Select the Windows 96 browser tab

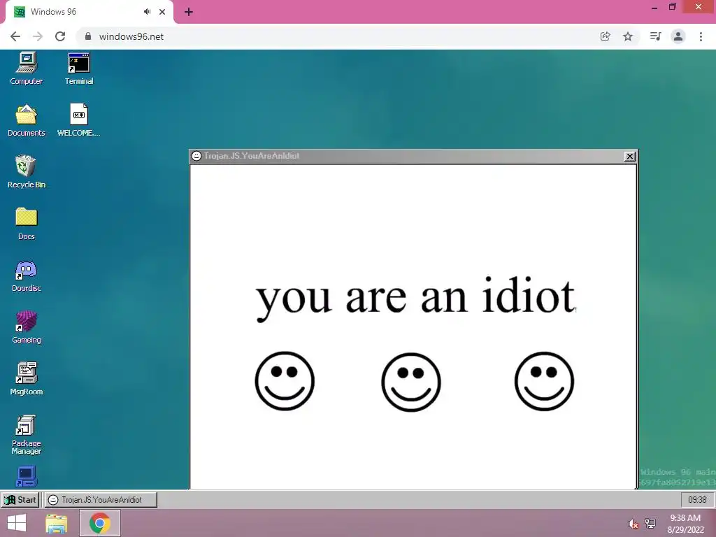pos(89,12)
